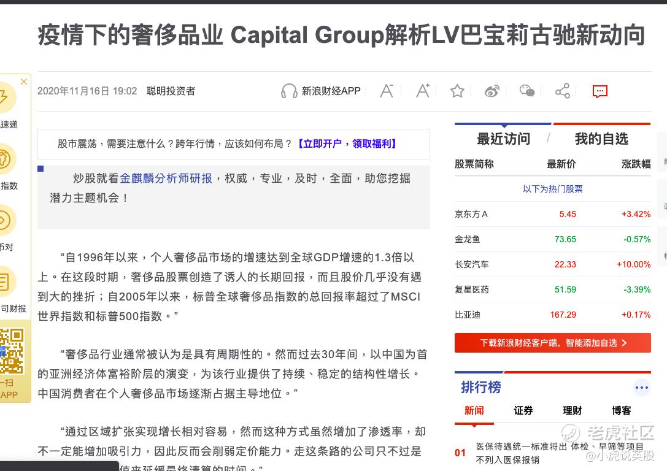Screen dimensions: 667x471
Task: Click 复星医药's change -3.39%
Action: click(x=637, y=289)
